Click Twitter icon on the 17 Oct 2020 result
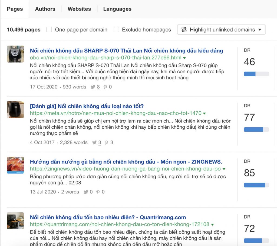 93,87
